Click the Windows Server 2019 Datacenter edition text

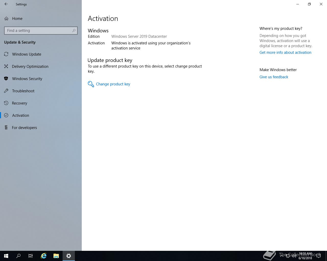[139, 36]
